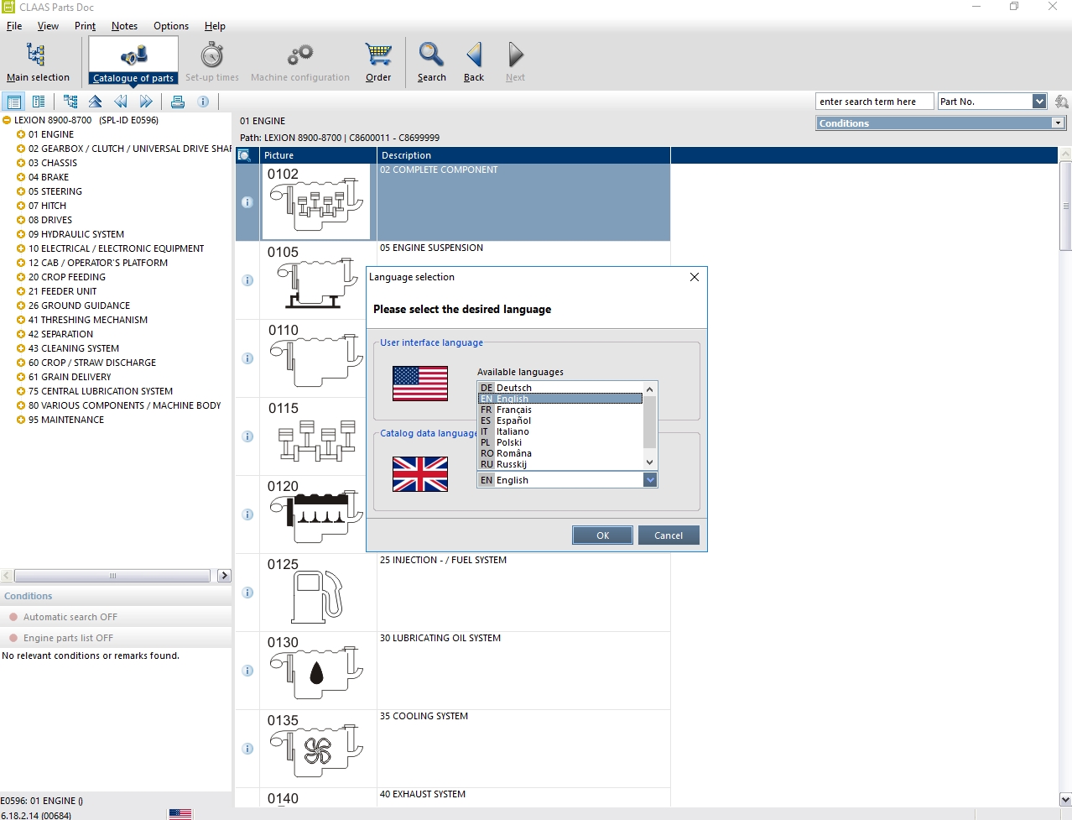Open Main selection from the toolbar

tap(38, 62)
